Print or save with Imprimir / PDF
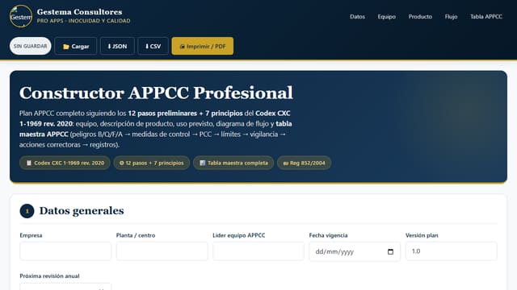The image size is (517, 290). point(203,47)
